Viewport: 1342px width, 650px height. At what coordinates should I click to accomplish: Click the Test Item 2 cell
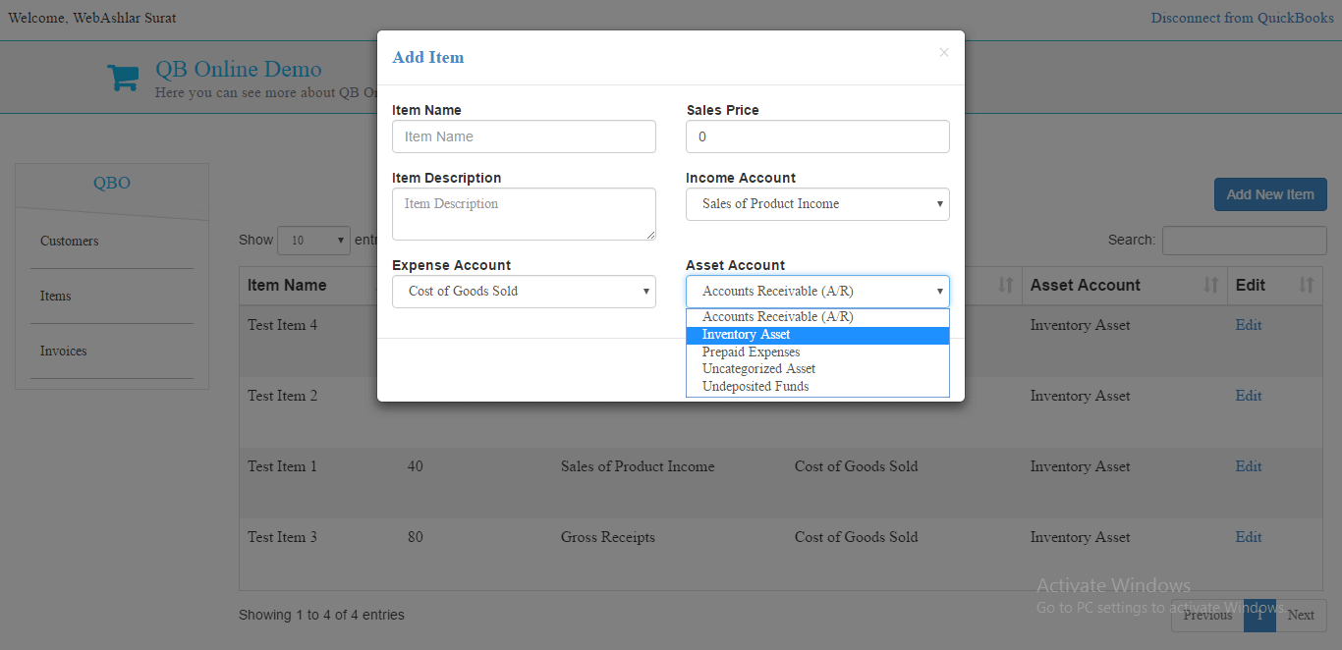point(283,396)
